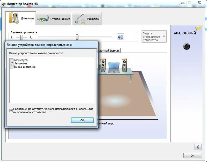
Task: Click the Realtek speaker icon in title bar
Action: coord(3,4)
